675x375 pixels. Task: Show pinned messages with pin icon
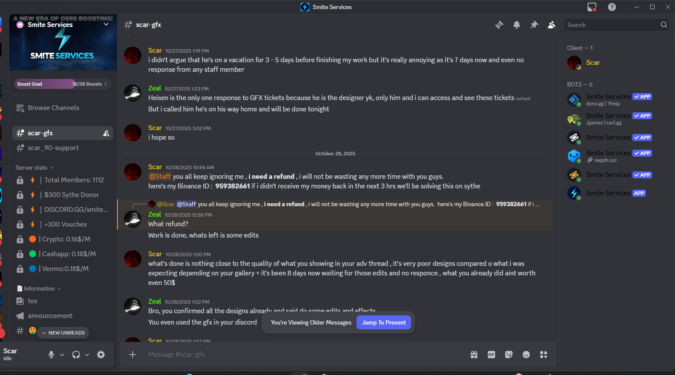534,25
